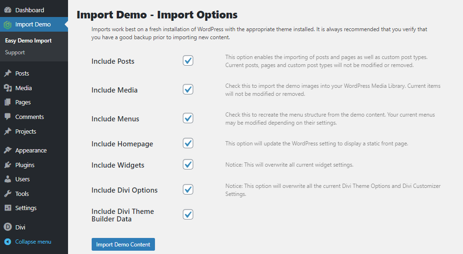Click the Dashboard gauge icon
Viewport: 463px width, 254px height.
[8, 10]
